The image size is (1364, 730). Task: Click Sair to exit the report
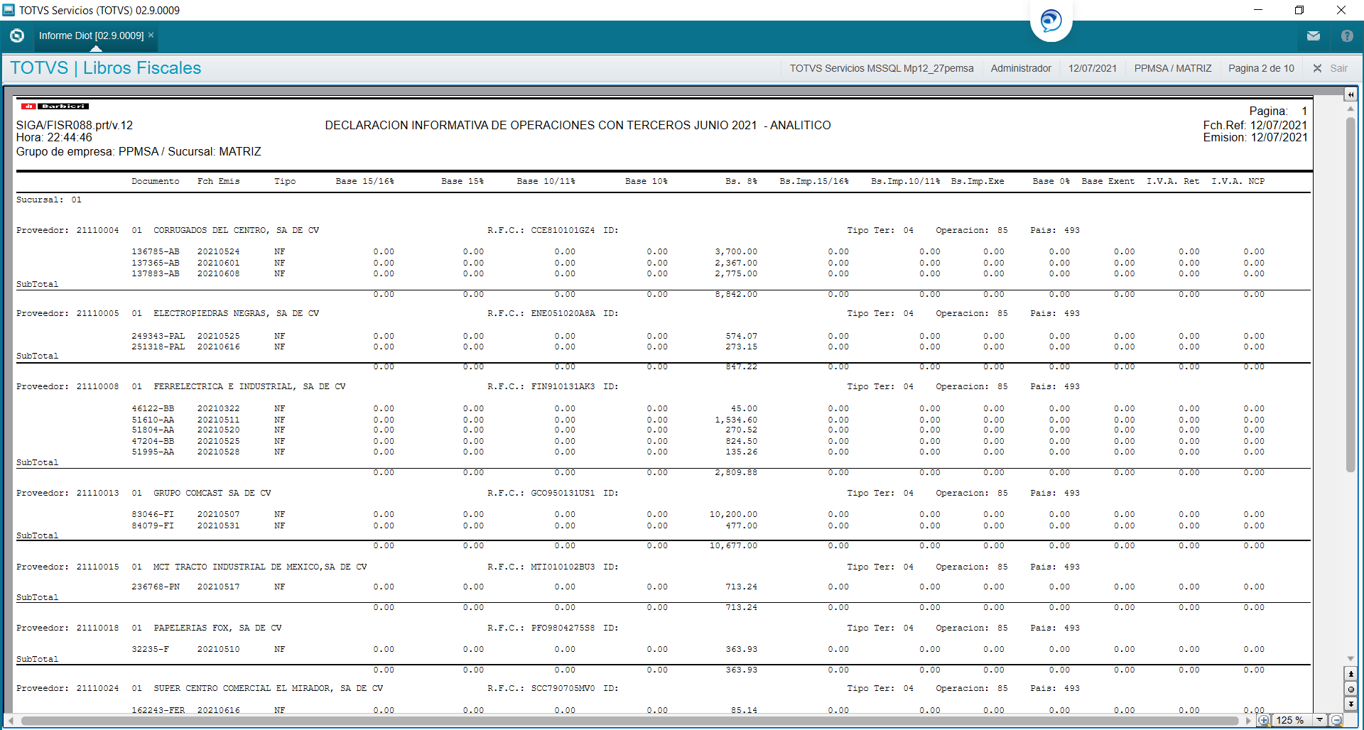(x=1331, y=68)
